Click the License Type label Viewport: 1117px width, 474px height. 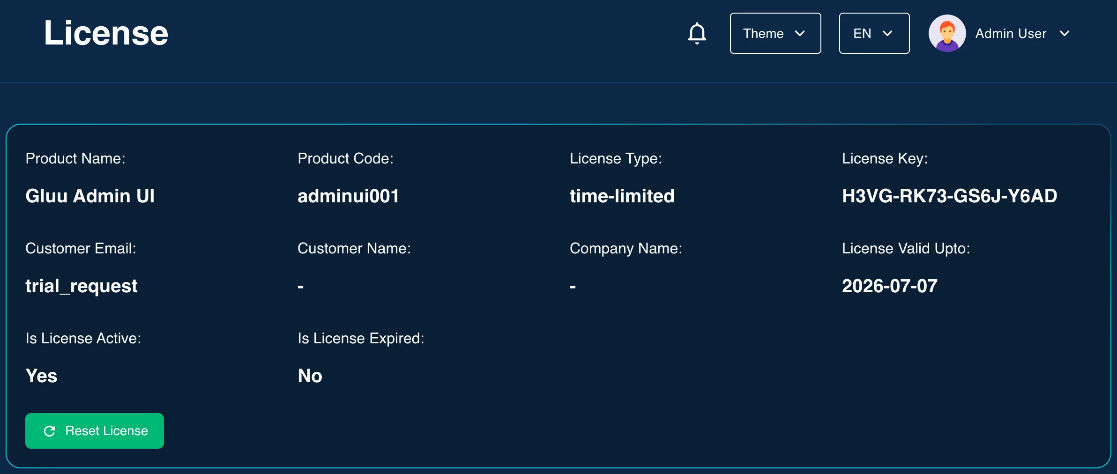click(616, 158)
